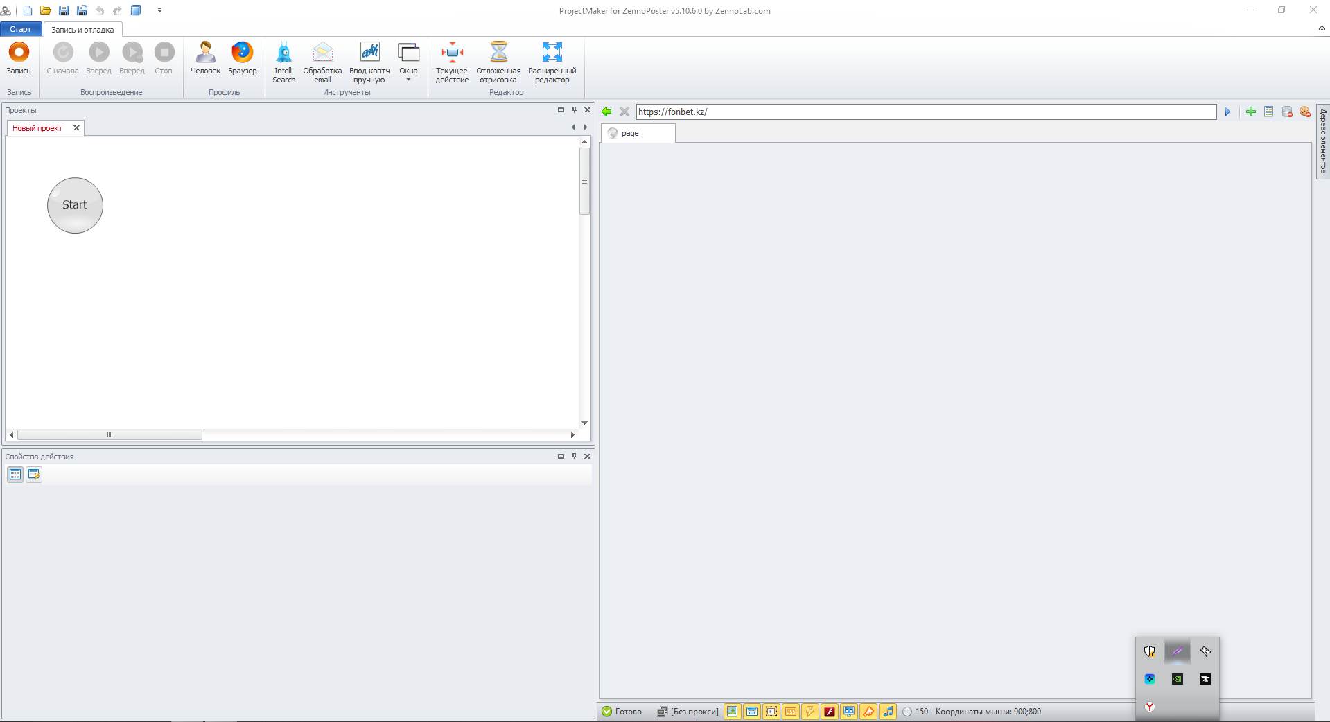Viewport: 1330px width, 722px height.
Task: Click the properties list view icon
Action: [15, 475]
